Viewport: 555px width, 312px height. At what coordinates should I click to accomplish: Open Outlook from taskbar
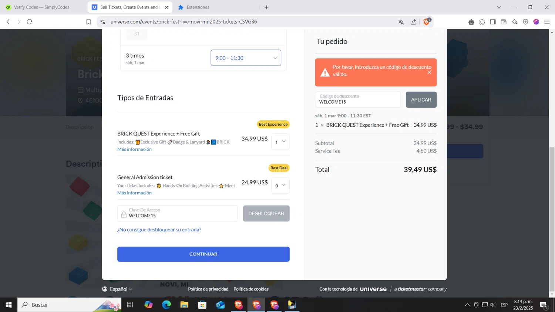tap(220, 305)
